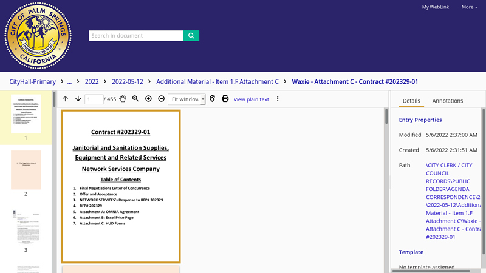The image size is (486, 273).
Task: Zoom out with the minus icon
Action: (x=161, y=99)
